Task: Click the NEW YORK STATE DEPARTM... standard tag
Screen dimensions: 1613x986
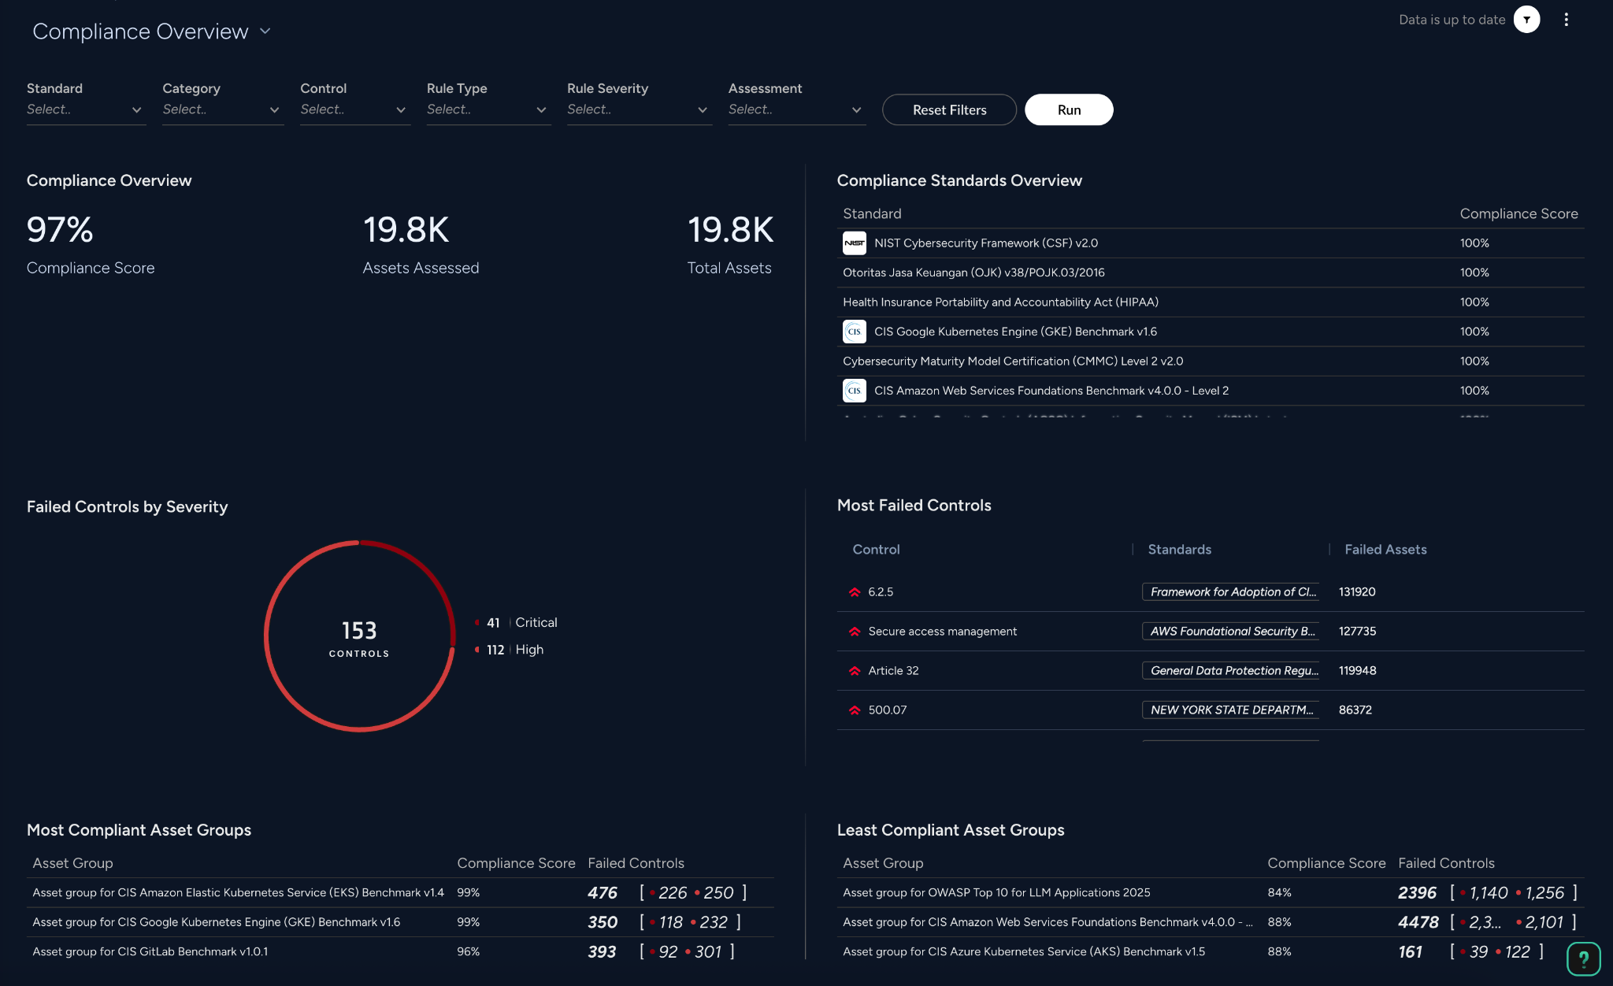Action: coord(1231,710)
